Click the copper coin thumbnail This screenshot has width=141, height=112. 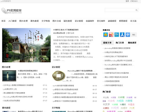59,76
